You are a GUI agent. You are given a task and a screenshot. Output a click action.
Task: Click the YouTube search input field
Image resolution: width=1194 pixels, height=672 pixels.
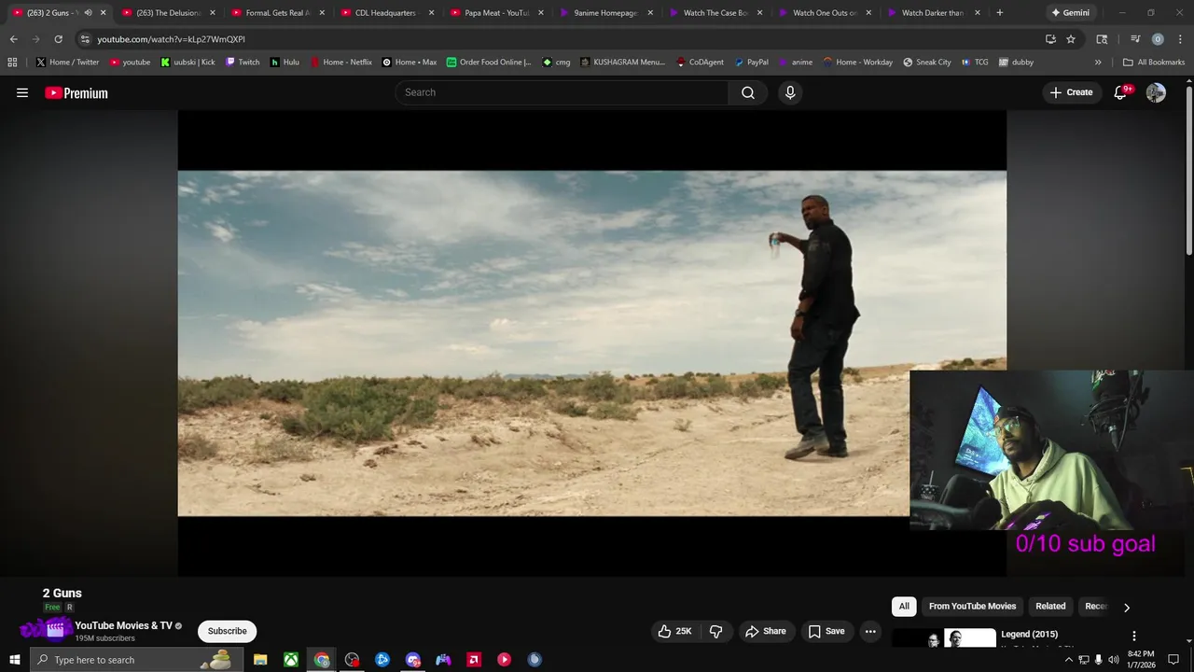[x=562, y=92]
